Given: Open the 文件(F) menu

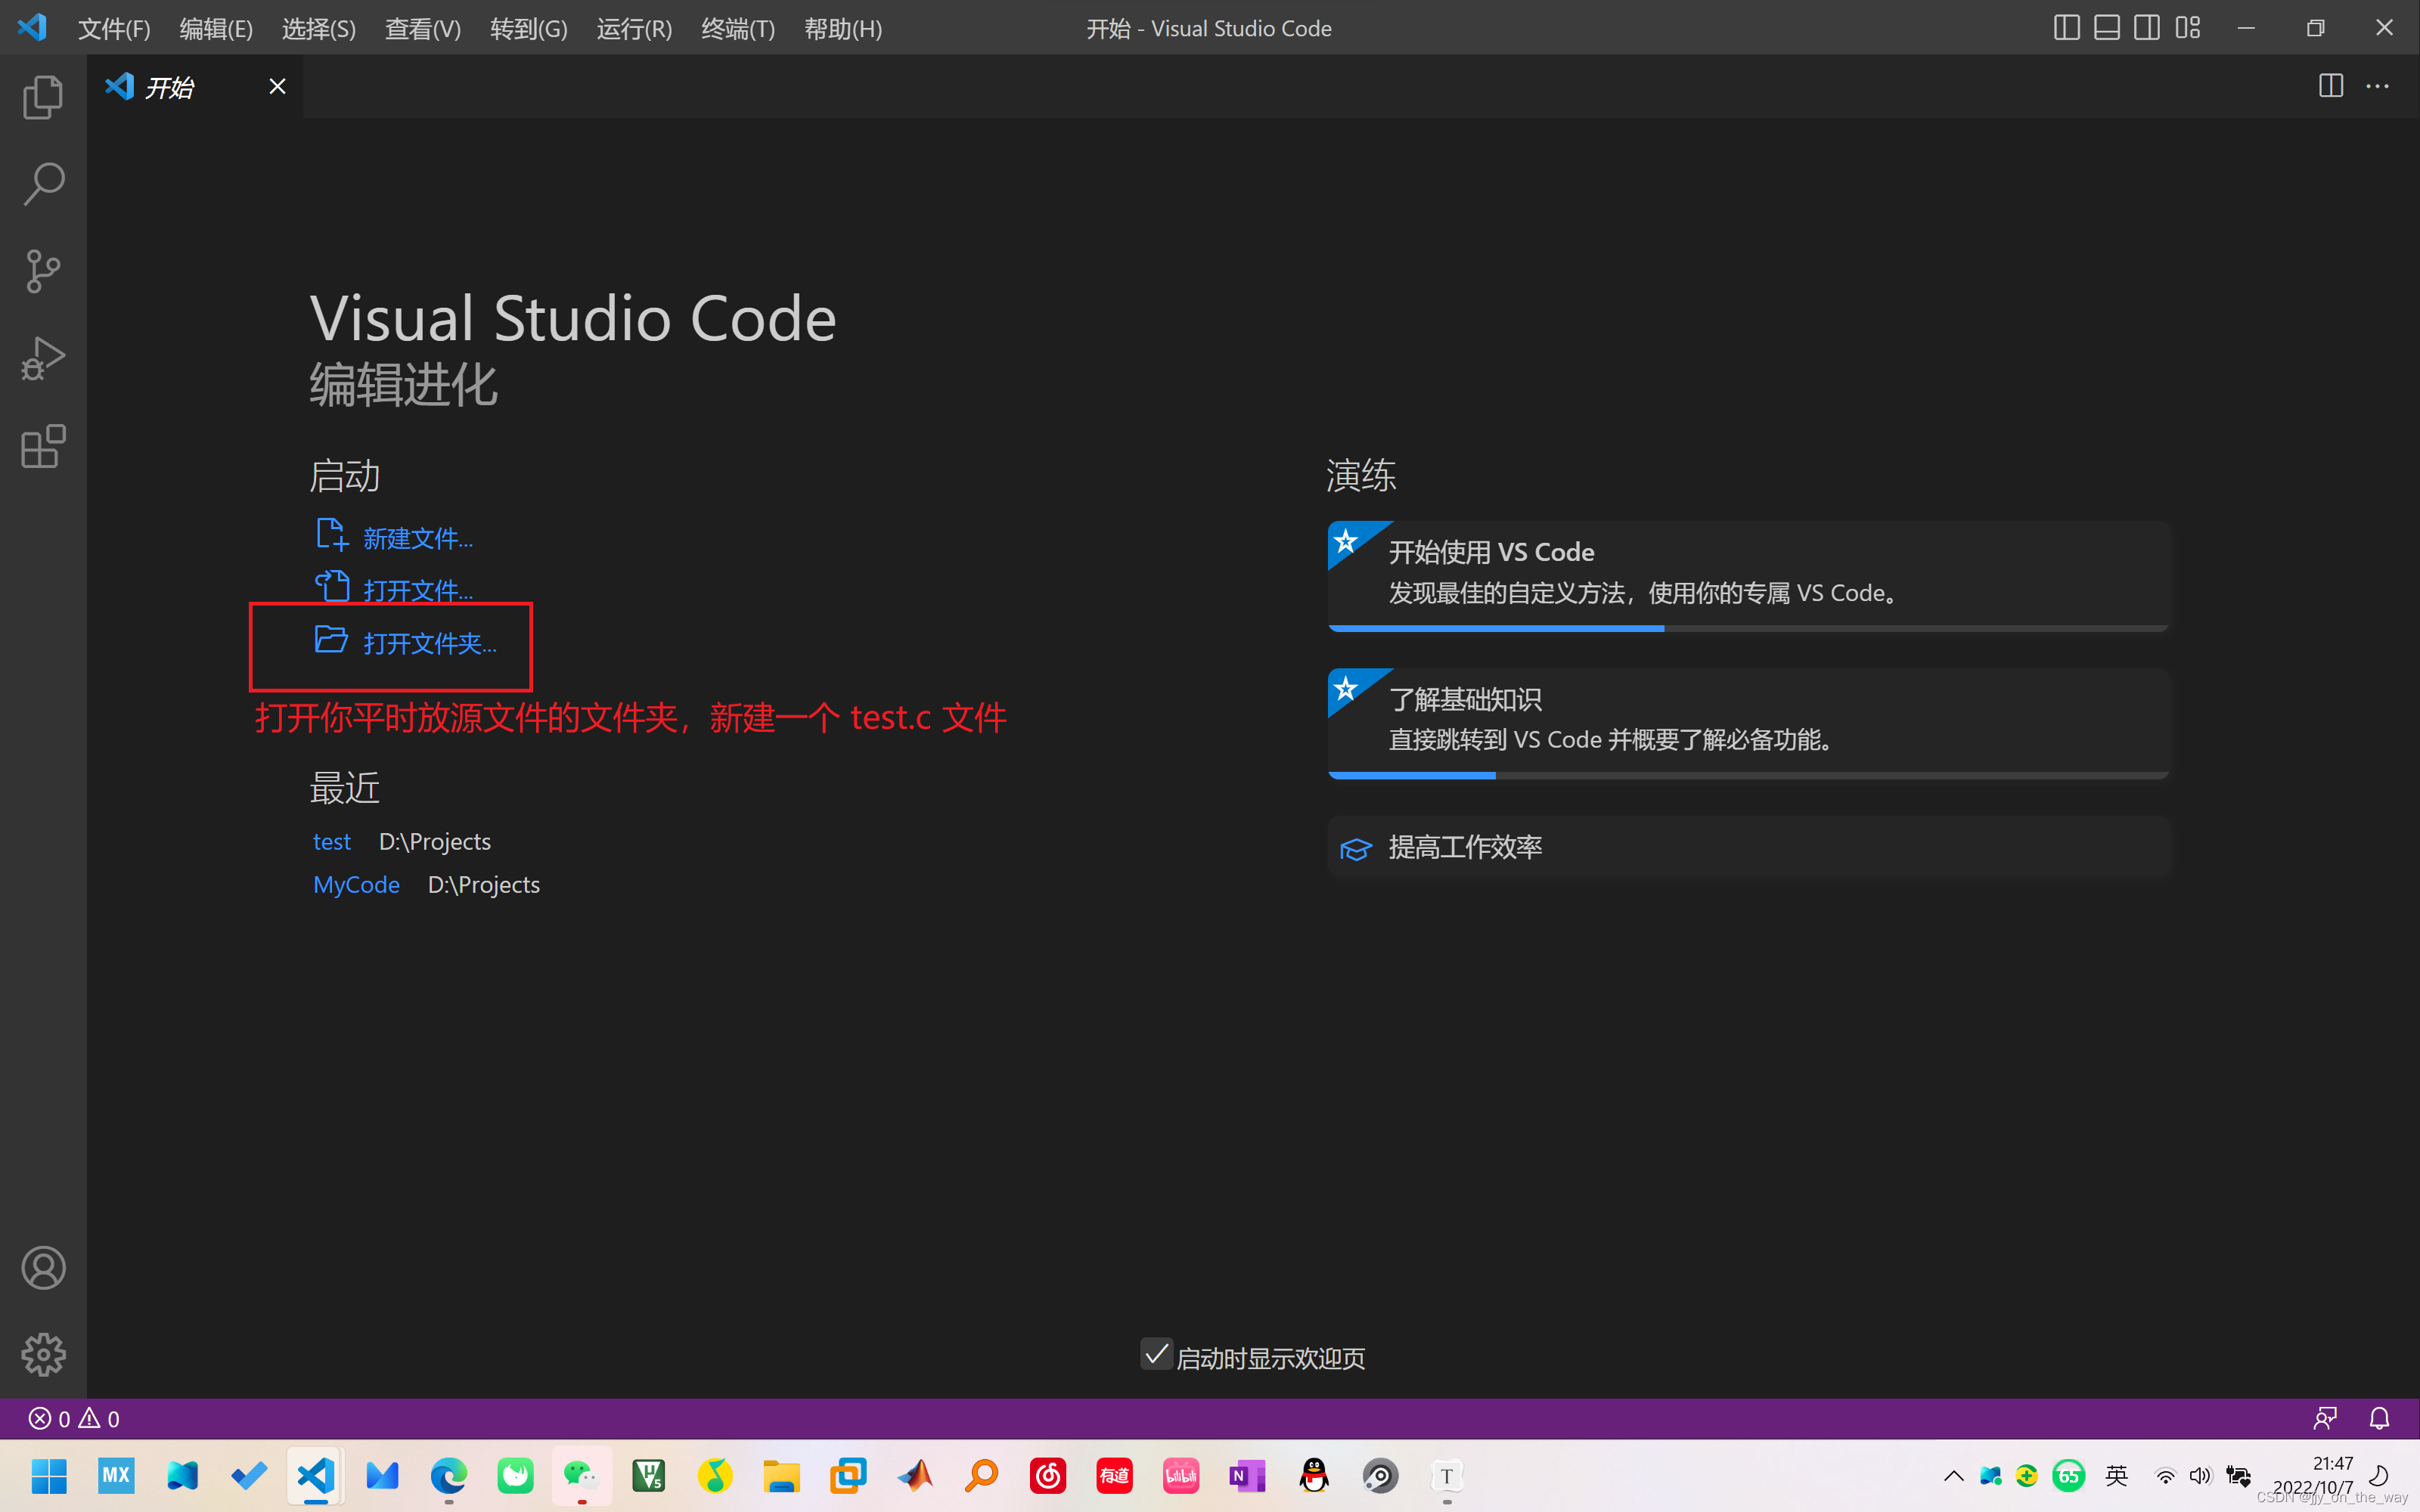Looking at the screenshot, I should coord(114,29).
